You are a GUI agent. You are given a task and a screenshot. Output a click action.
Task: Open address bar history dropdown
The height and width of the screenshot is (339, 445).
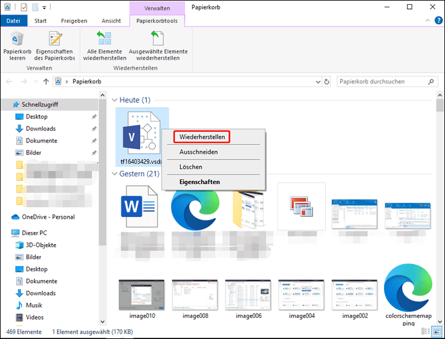click(x=317, y=82)
